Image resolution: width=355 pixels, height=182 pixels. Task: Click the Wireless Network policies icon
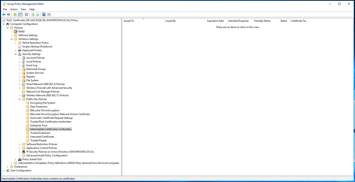(x=24, y=95)
